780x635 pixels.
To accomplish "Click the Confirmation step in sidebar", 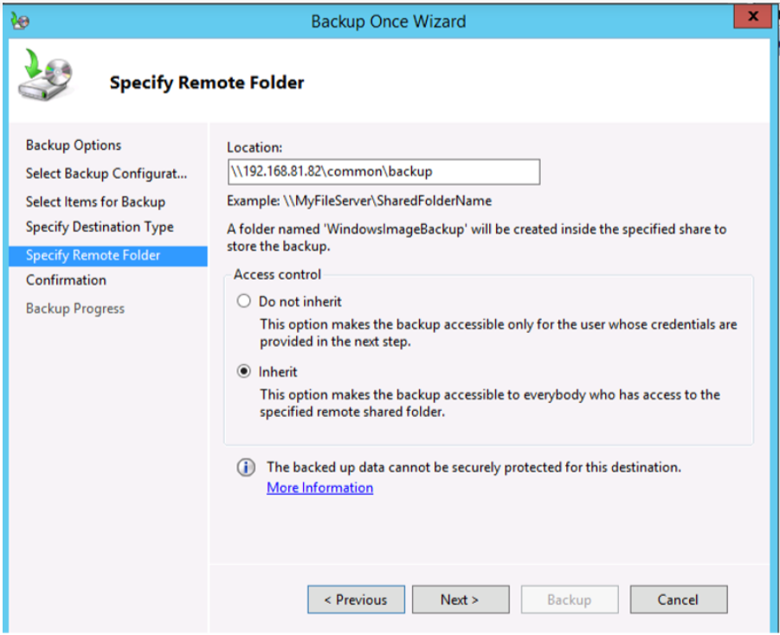I will point(66,280).
